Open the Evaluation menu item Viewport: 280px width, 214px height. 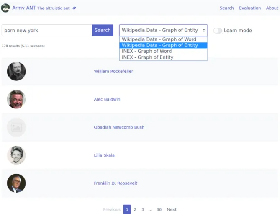(x=250, y=8)
